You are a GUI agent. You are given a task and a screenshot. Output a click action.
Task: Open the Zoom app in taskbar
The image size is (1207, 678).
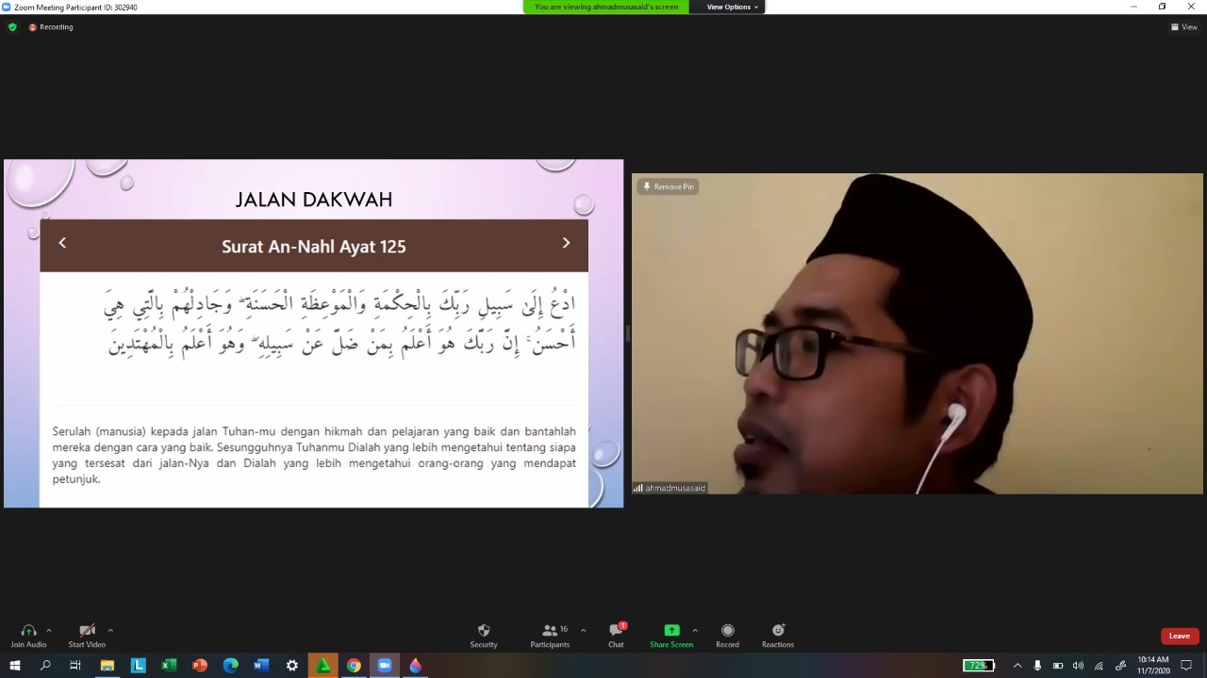(x=384, y=666)
